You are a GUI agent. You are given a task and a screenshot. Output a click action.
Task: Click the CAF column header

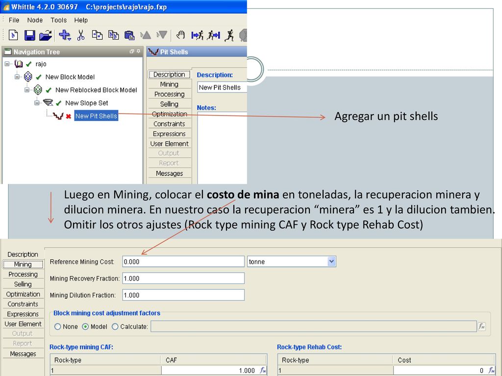(x=214, y=360)
